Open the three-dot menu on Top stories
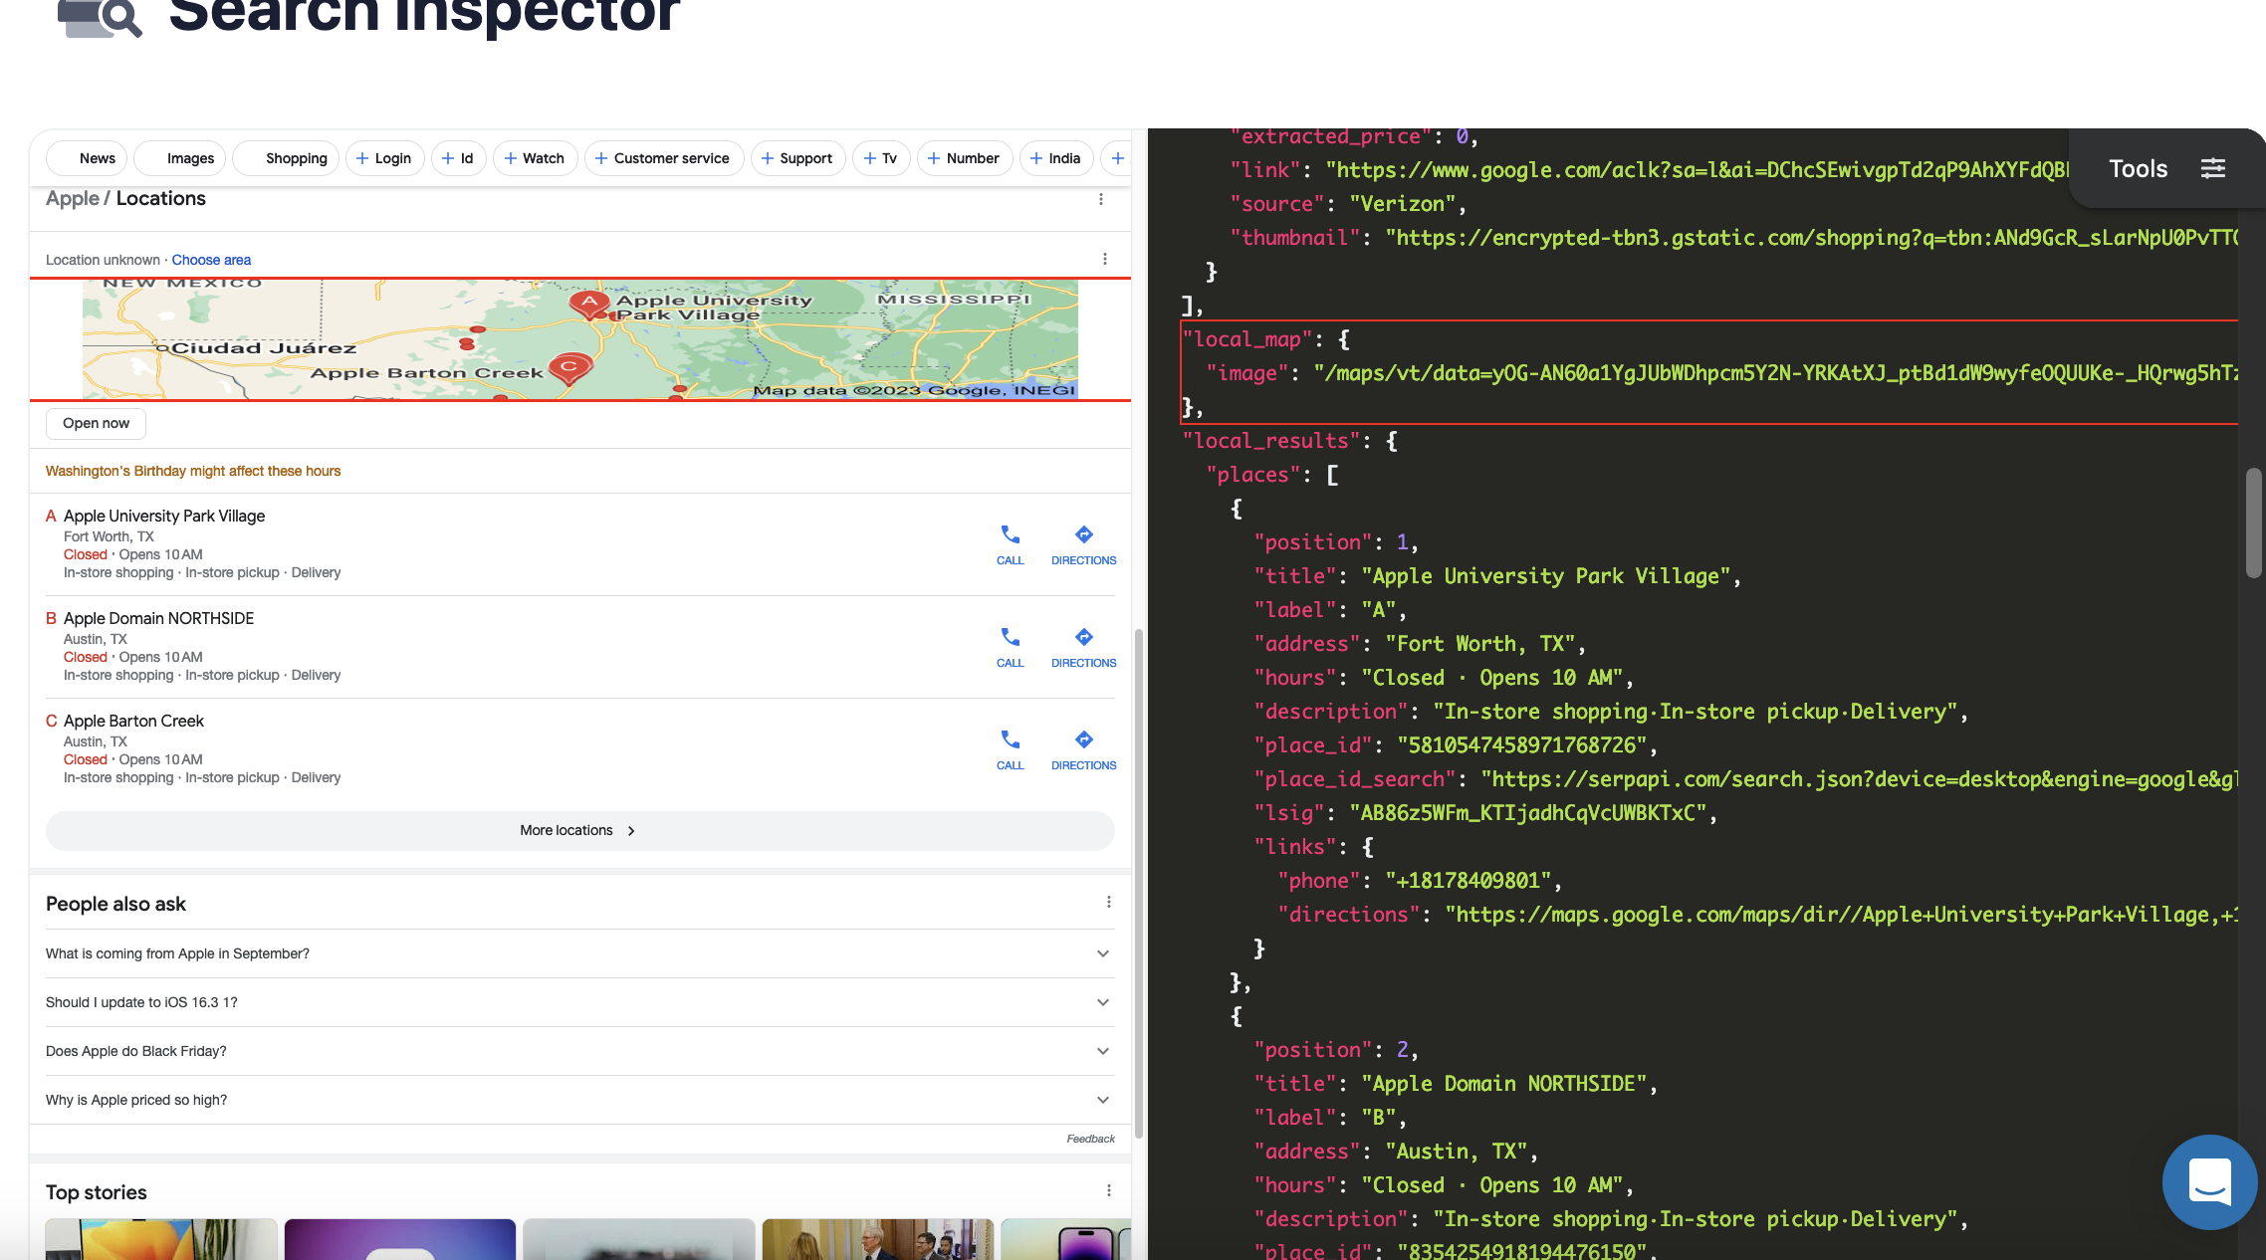The image size is (2266, 1260). [1107, 1188]
